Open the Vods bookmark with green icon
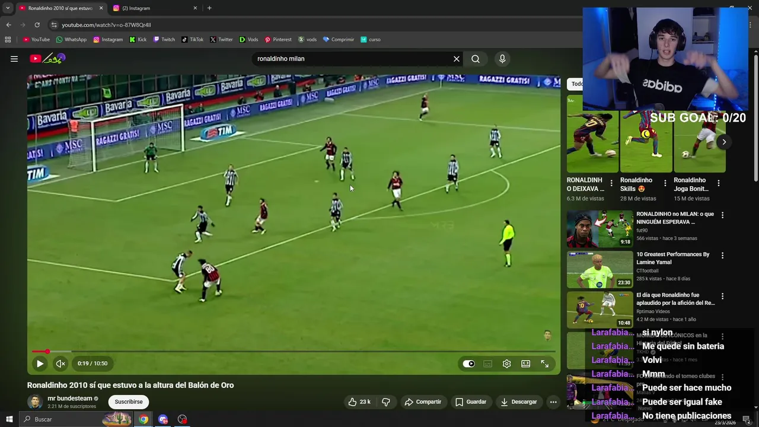Screen dimensions: 759x427 pyautogui.click(x=248, y=40)
